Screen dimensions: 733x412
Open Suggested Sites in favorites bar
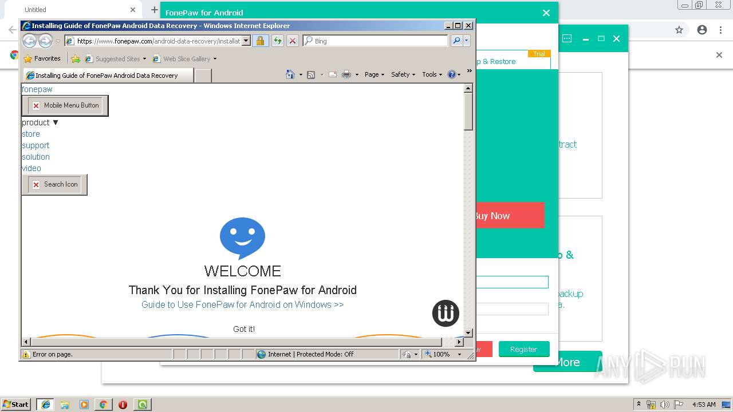[x=115, y=58]
